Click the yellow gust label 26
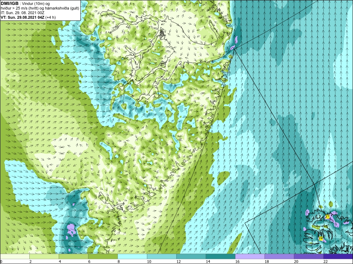 (x=321, y=238)
